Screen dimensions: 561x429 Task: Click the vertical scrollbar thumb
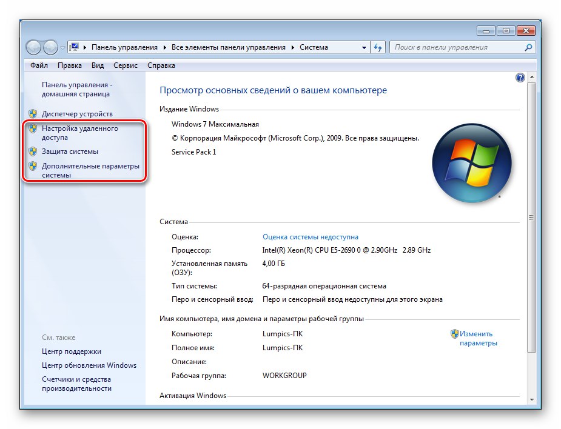(532, 218)
